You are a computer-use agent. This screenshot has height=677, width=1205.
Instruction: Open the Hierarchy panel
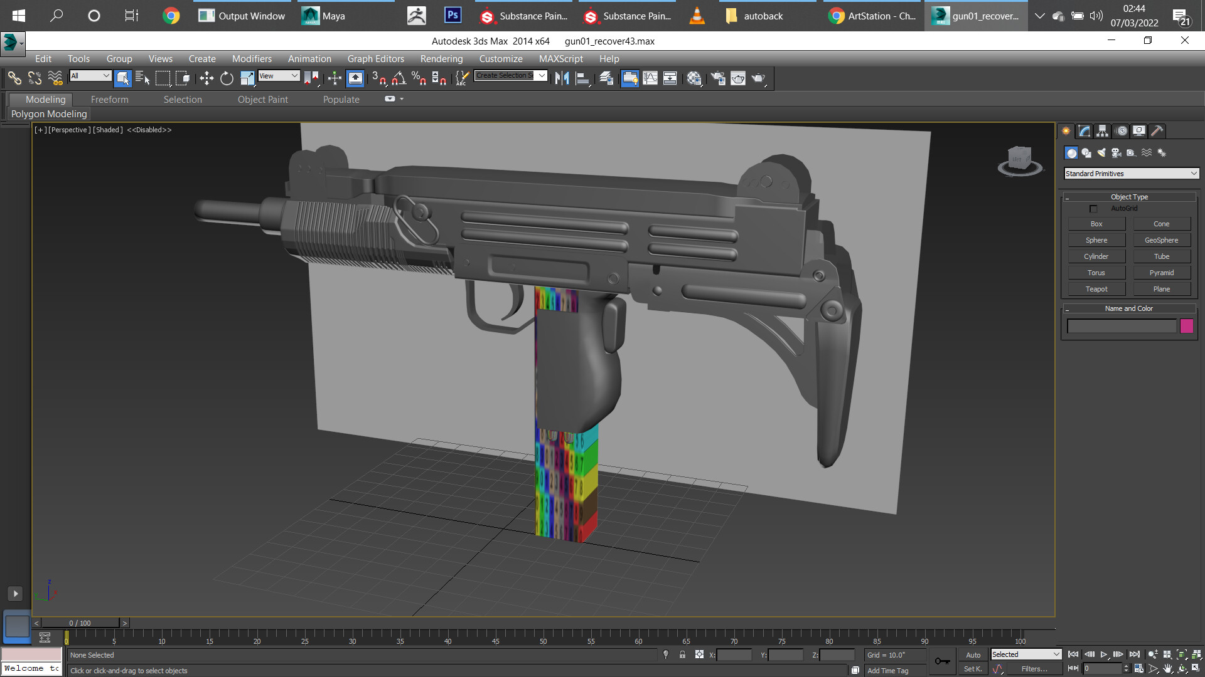click(1102, 131)
